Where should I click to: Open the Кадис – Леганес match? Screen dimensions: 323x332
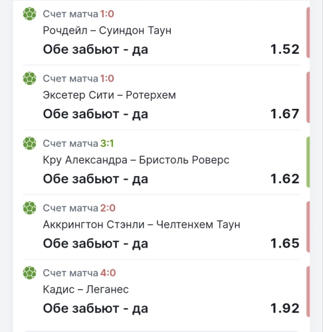point(86,290)
